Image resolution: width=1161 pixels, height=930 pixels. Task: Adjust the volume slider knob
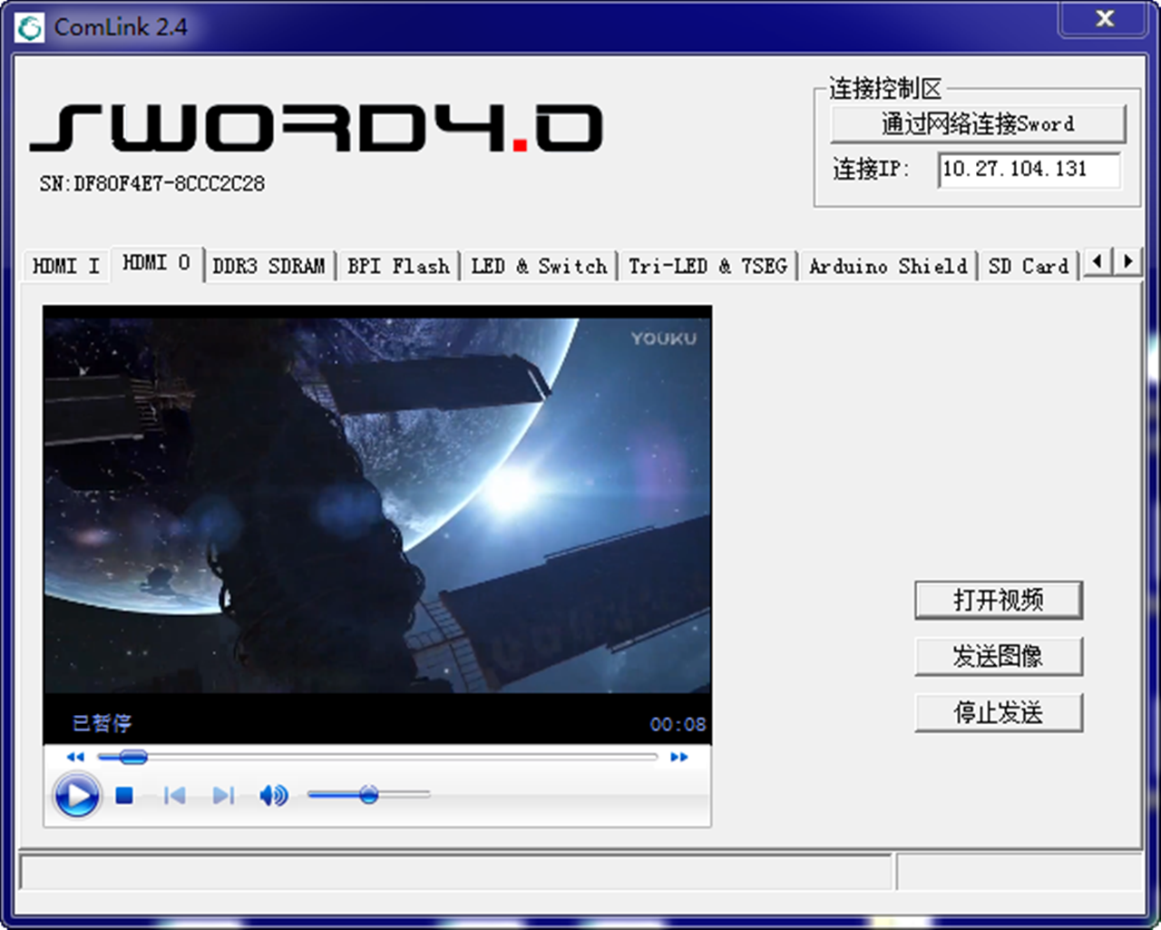(x=368, y=795)
